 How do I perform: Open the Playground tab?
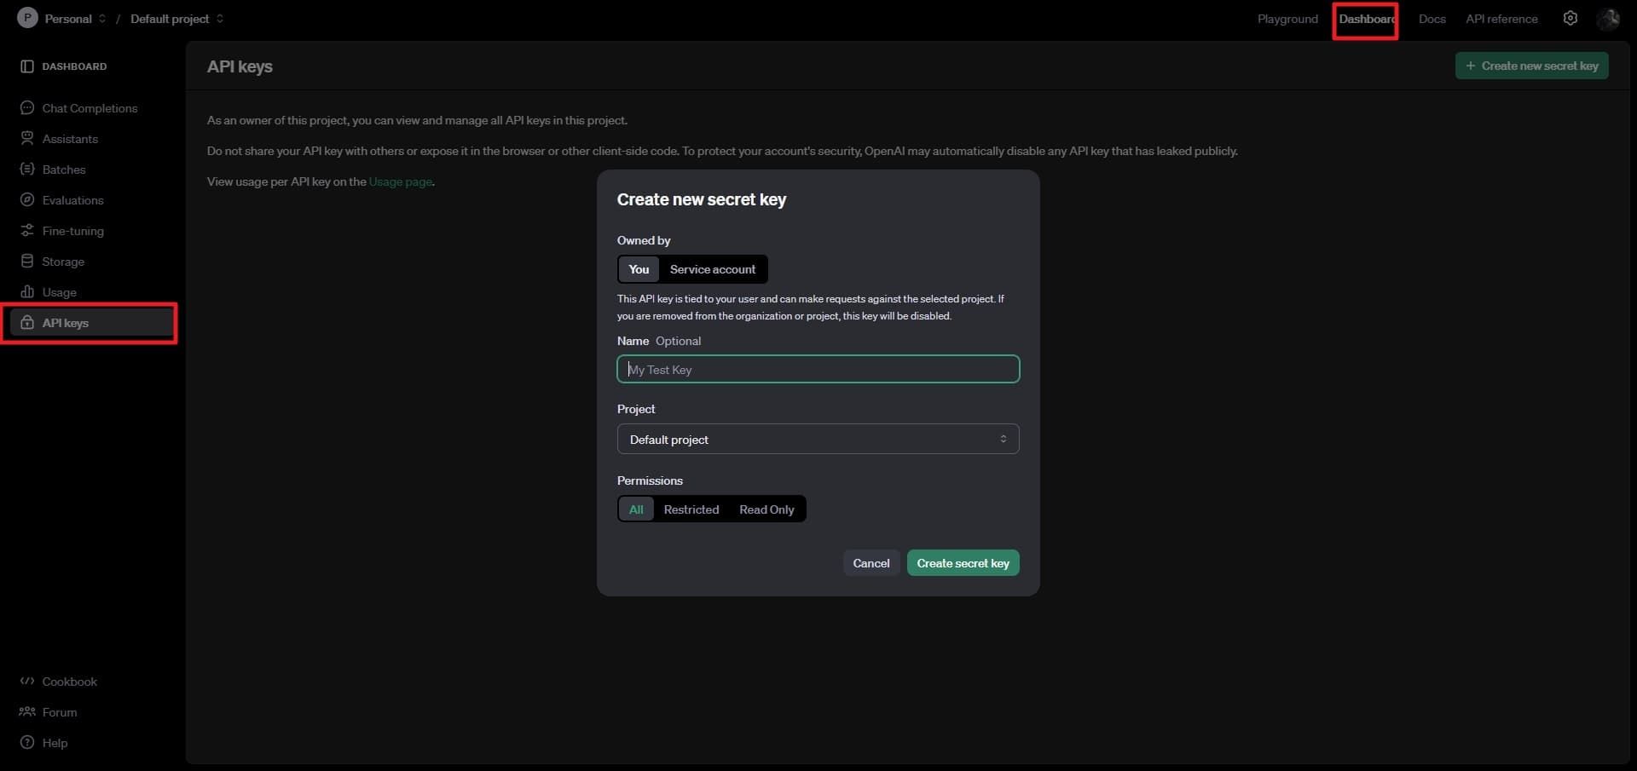(x=1287, y=19)
